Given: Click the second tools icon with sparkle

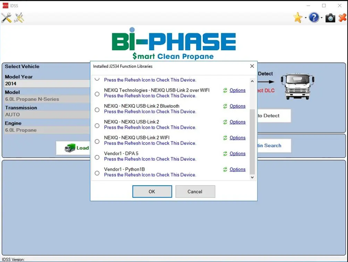Looking at the screenshot, I should 19,18.
